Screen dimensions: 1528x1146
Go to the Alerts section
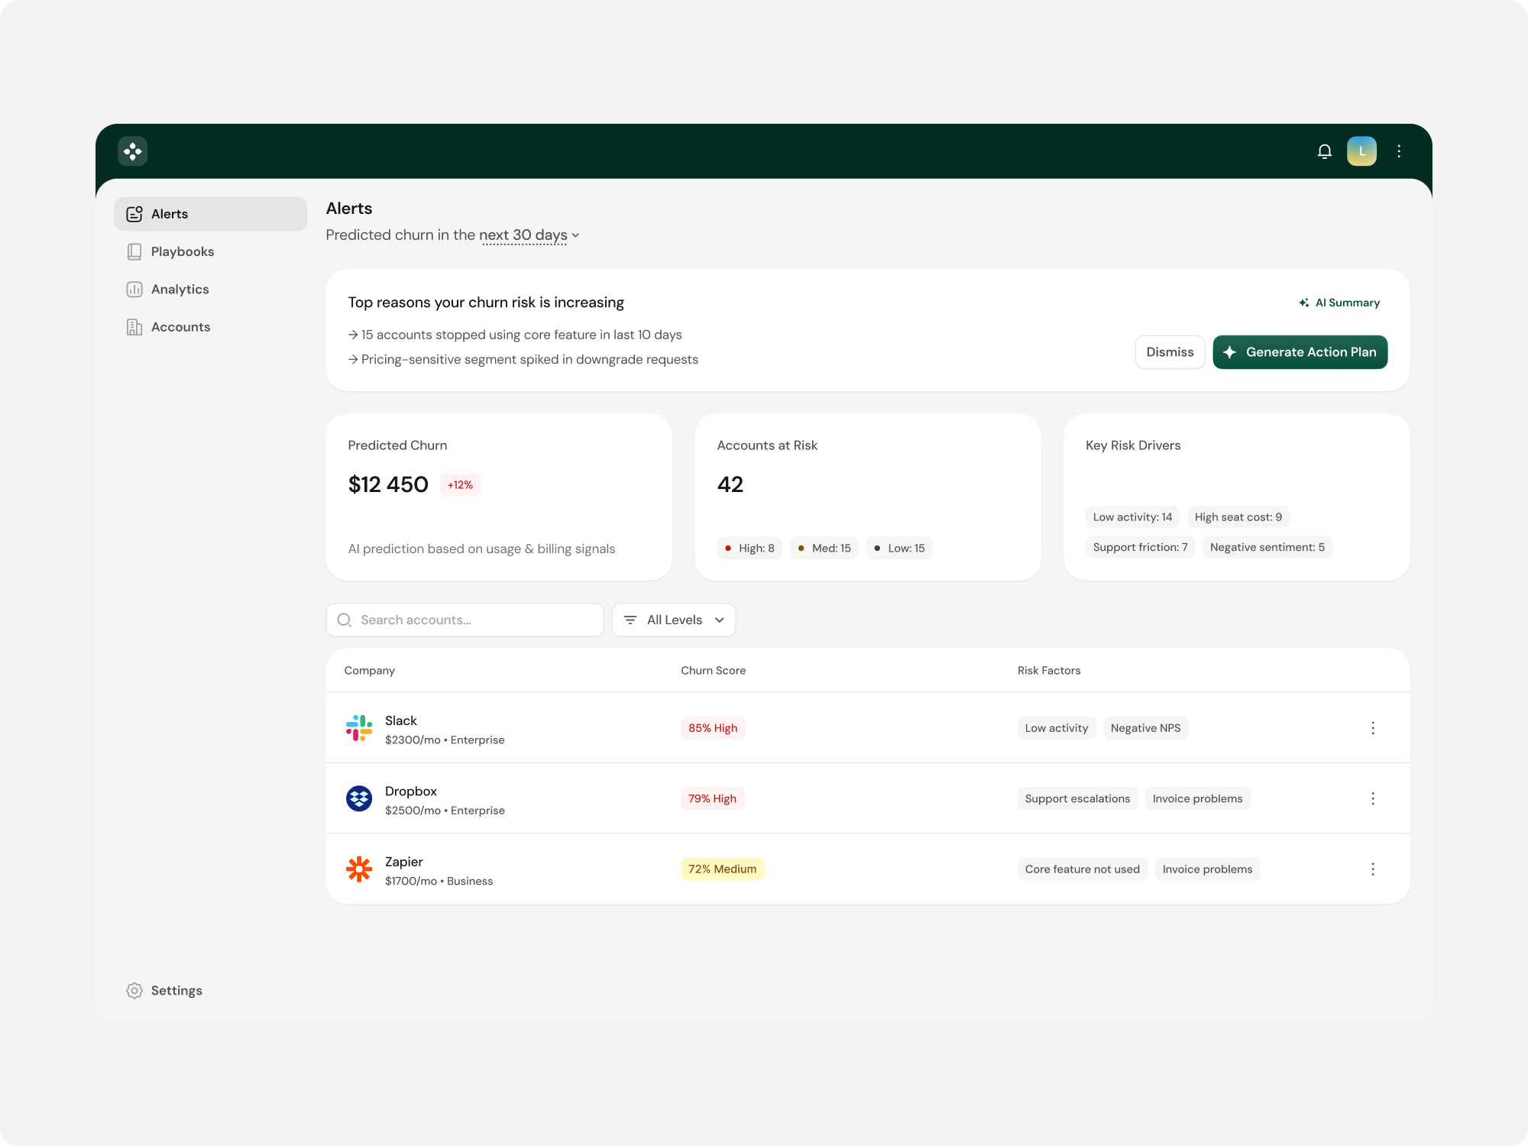[x=211, y=214]
